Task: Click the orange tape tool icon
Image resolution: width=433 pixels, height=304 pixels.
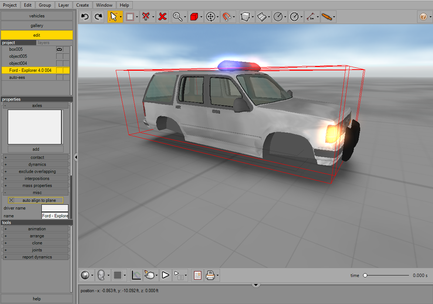Action: pos(327,17)
